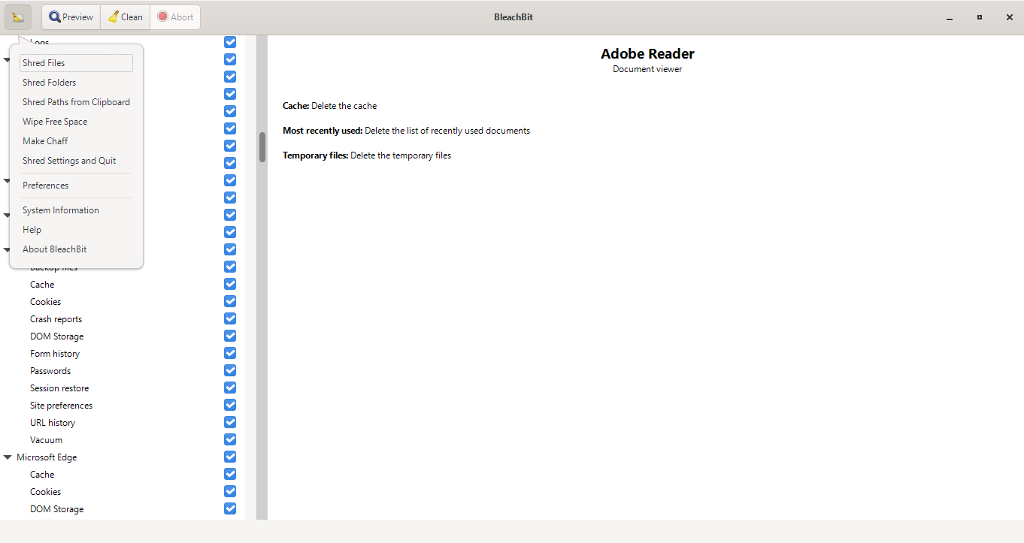Toggle the Session restore checkbox
1024x543 pixels.
[230, 388]
